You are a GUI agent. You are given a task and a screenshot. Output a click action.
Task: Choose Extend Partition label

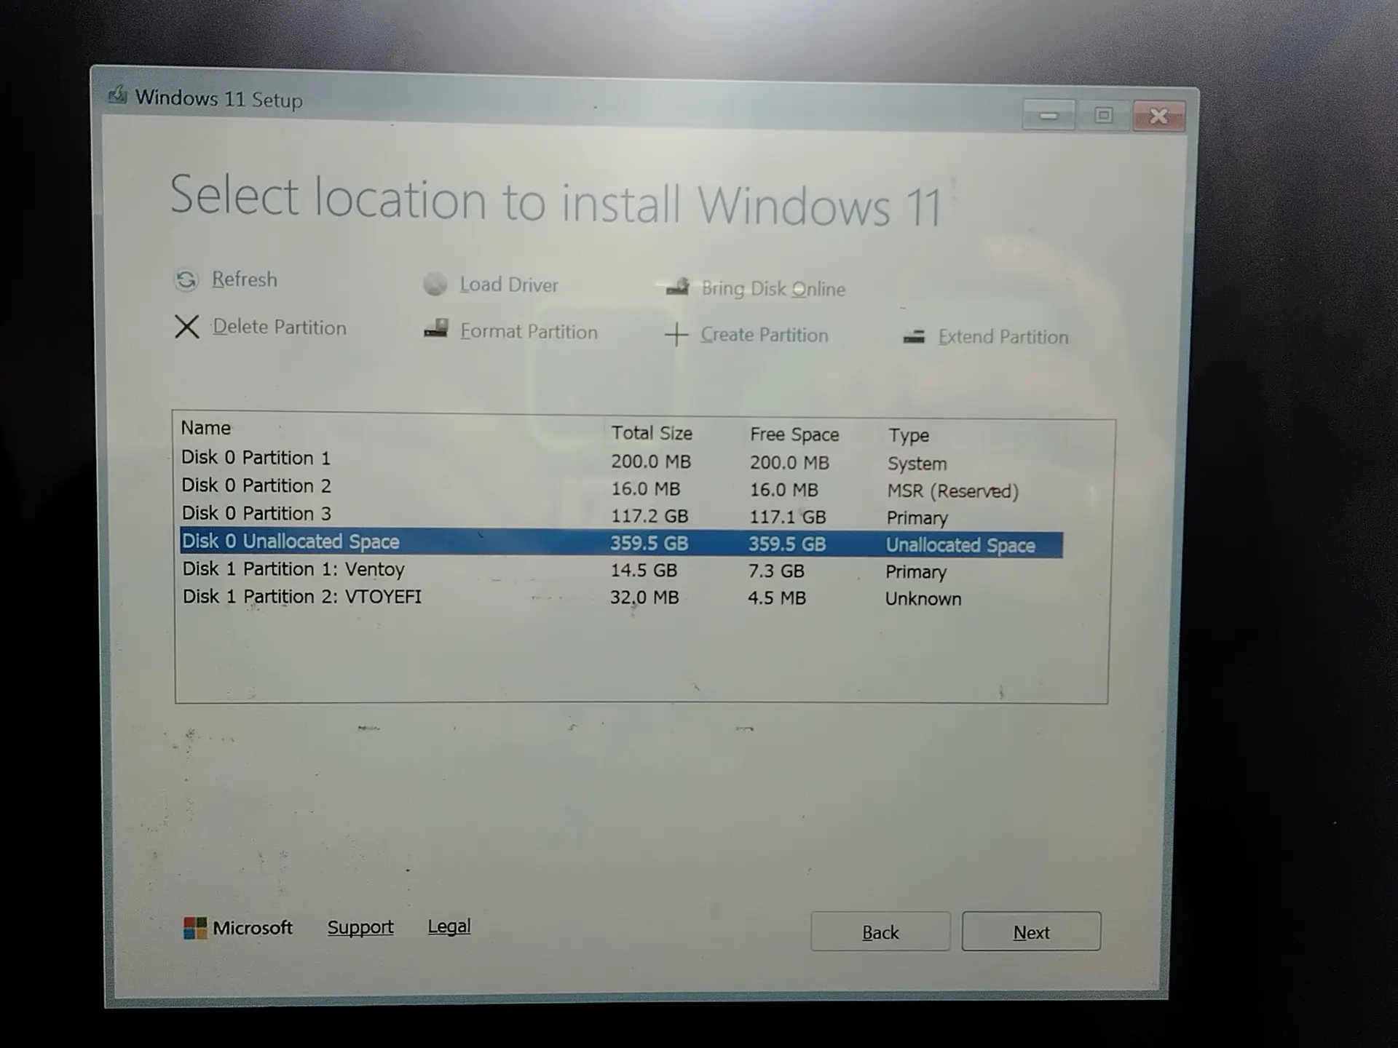tap(1003, 337)
